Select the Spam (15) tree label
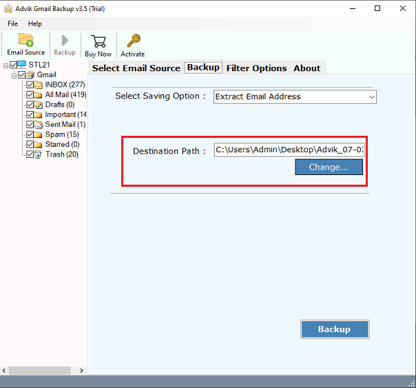The height and width of the screenshot is (388, 416). pos(62,134)
